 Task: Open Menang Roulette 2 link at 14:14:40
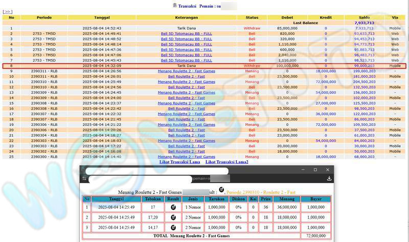(x=187, y=157)
